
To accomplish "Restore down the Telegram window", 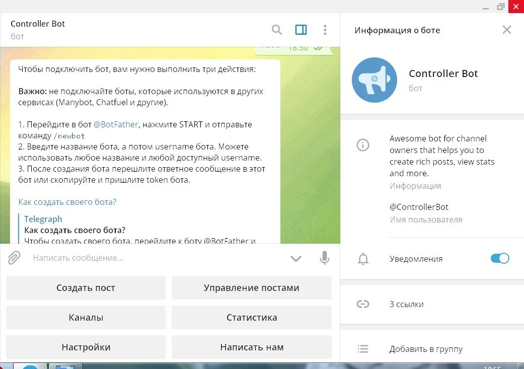I will (x=500, y=7).
